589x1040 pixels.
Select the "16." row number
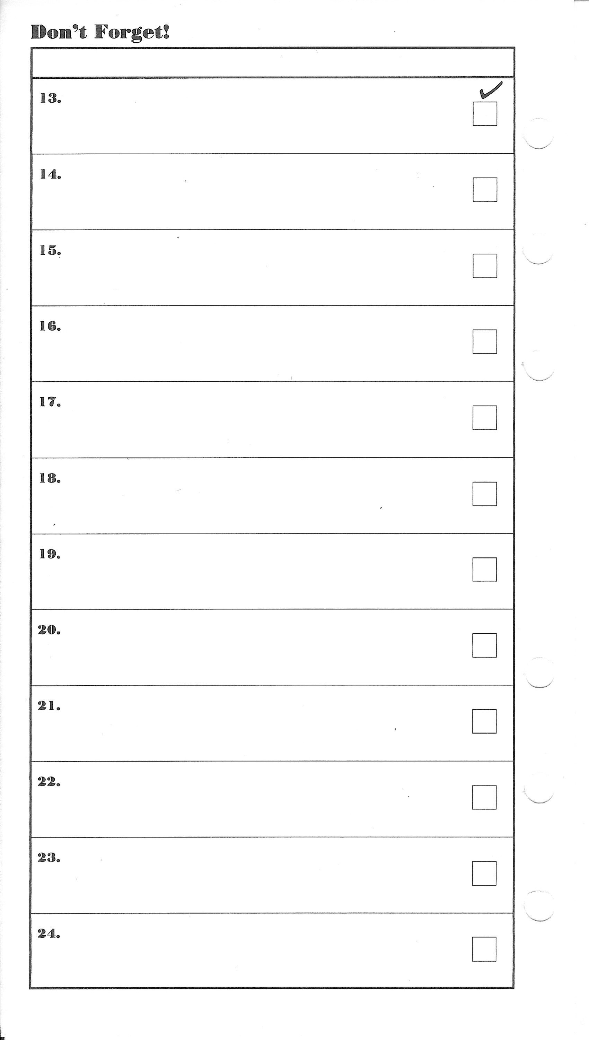click(x=50, y=326)
